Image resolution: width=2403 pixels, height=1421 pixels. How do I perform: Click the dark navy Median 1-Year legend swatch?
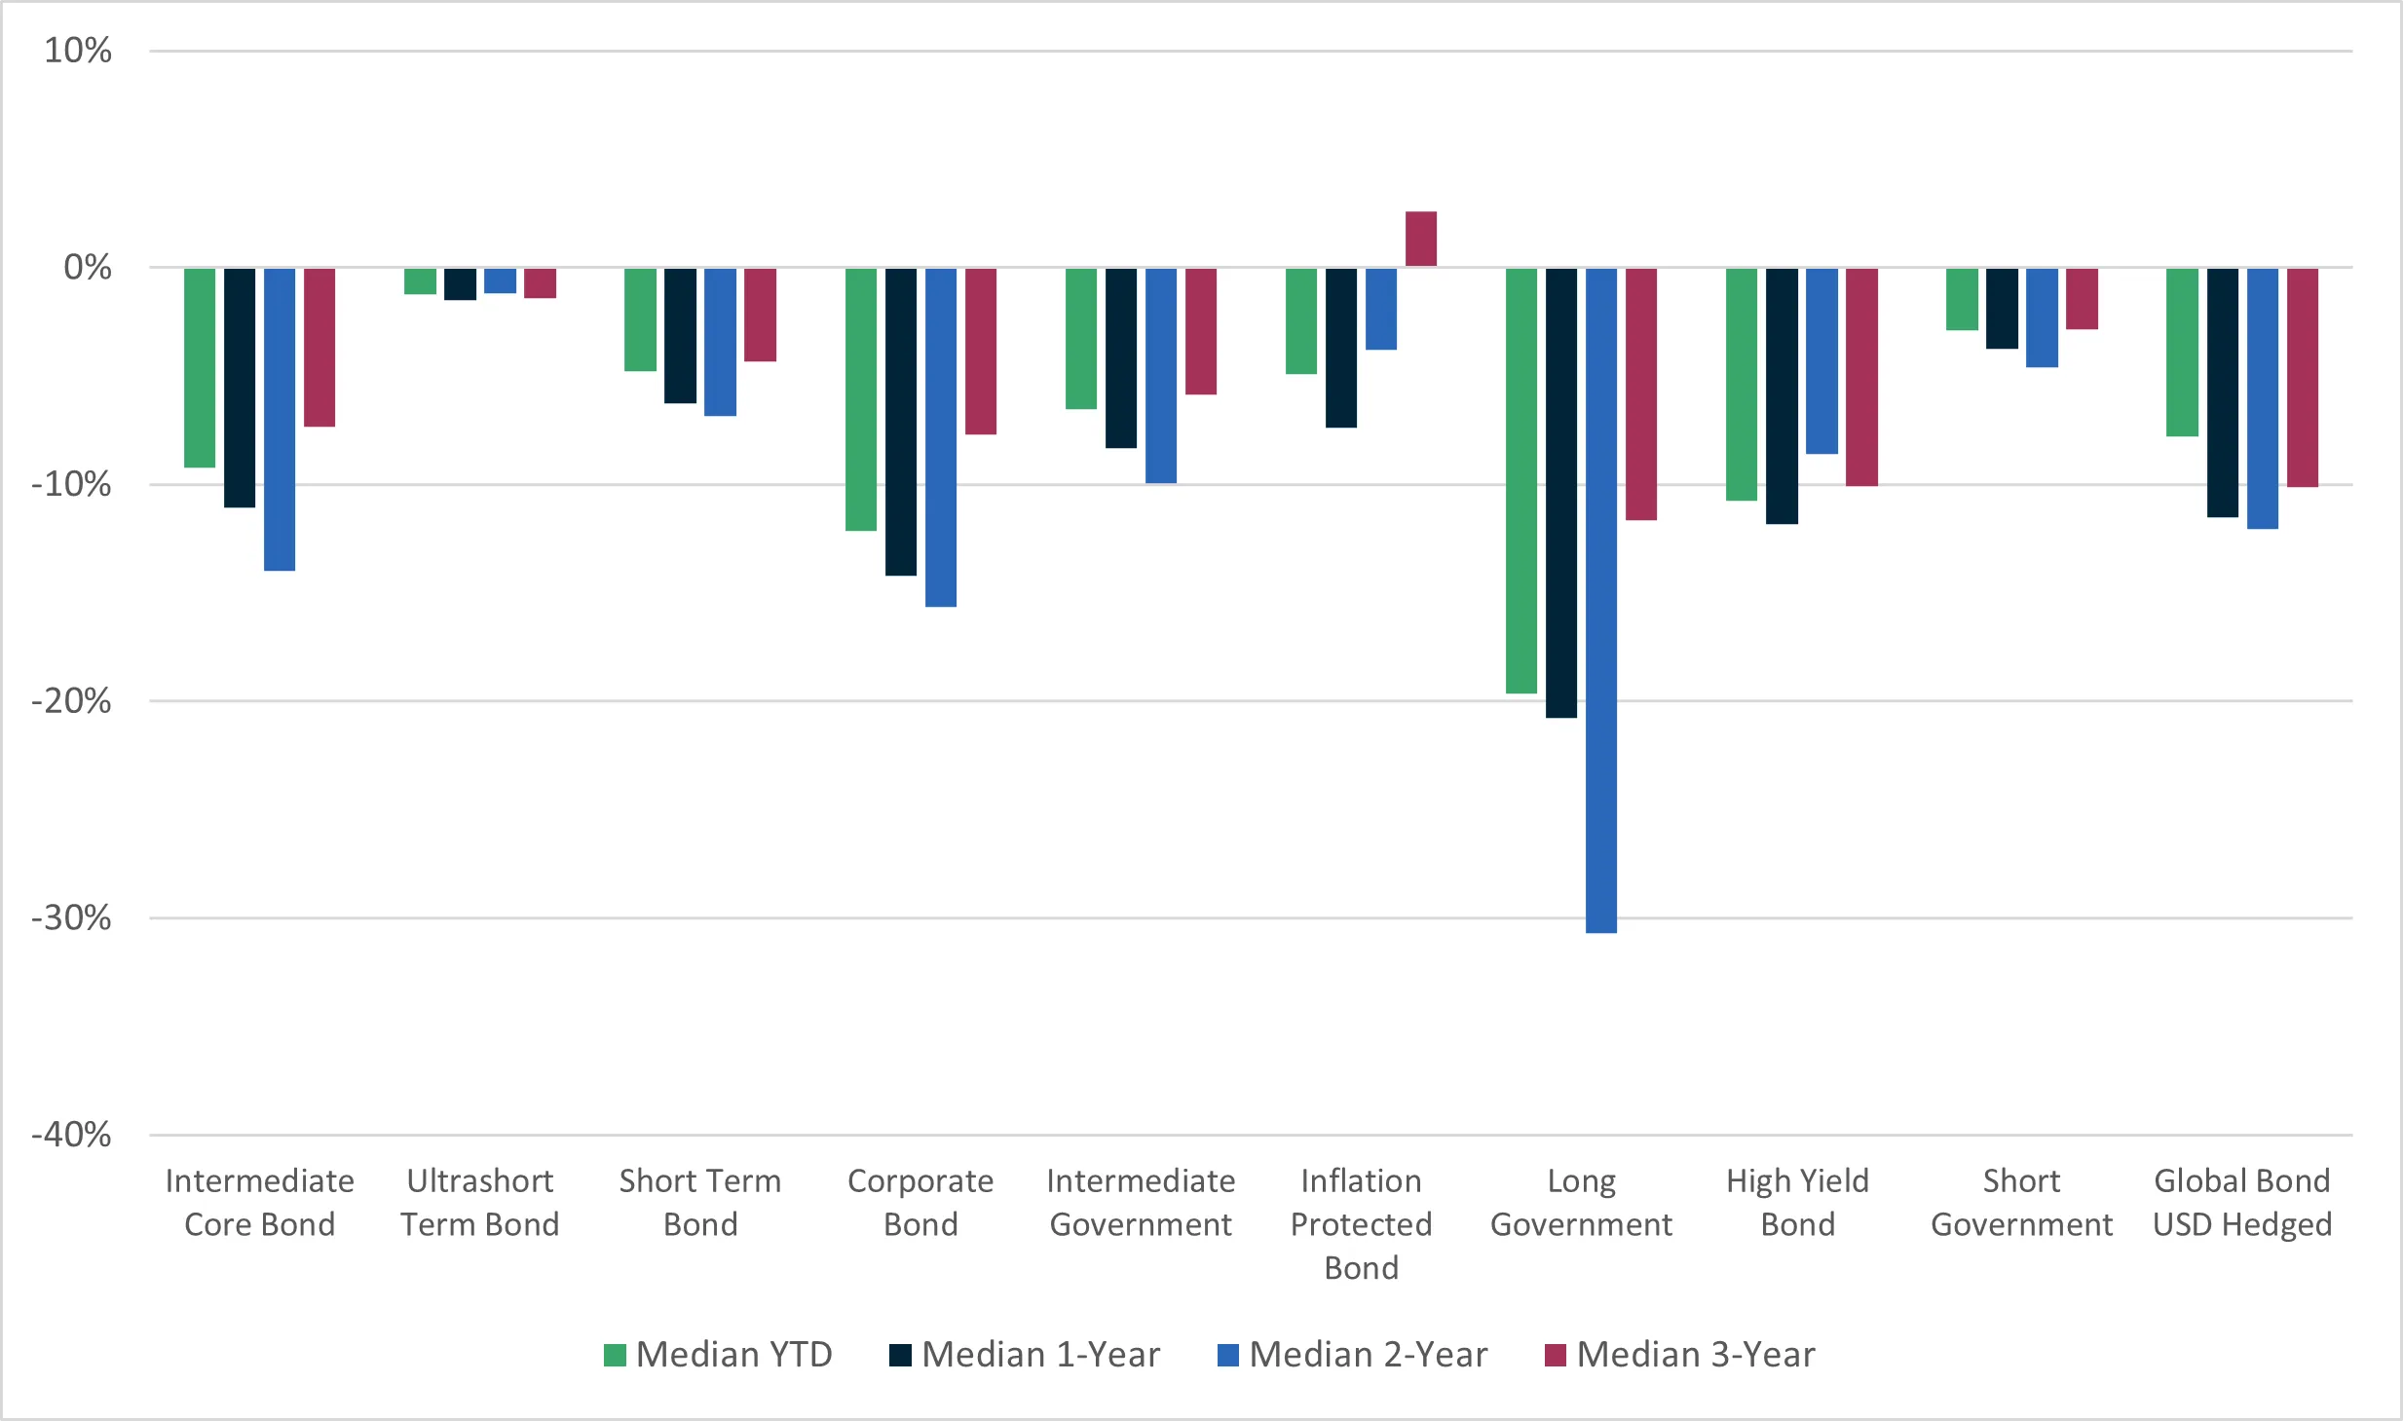point(900,1355)
